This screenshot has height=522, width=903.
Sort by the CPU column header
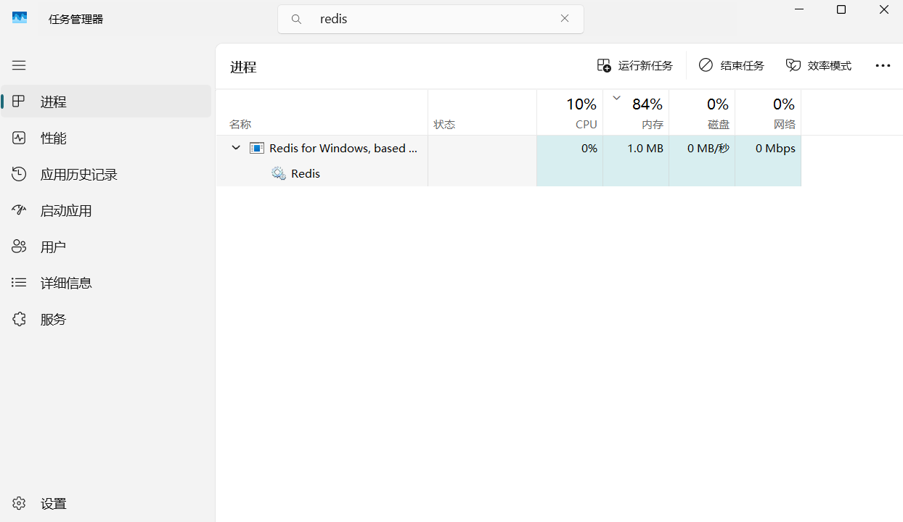pos(570,112)
